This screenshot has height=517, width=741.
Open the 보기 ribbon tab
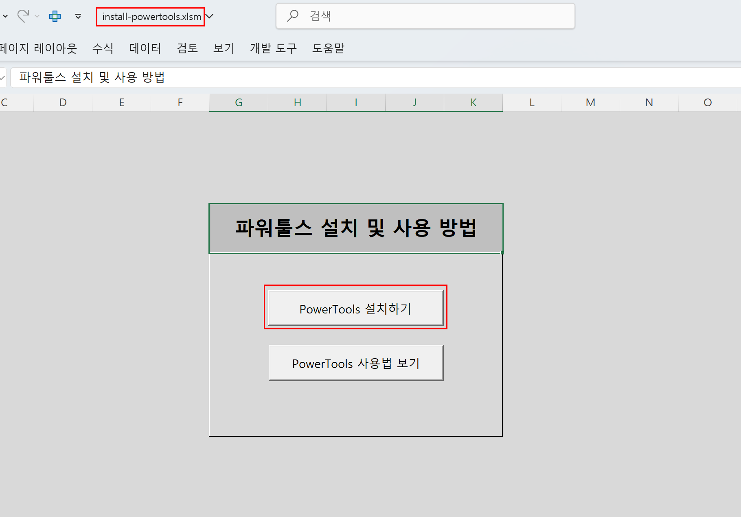pos(224,48)
